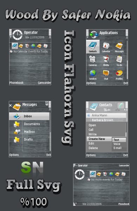Choose Create New in contacts menu
Image resolution: width=137 pixels, height=211 pixels.
click(99, 139)
